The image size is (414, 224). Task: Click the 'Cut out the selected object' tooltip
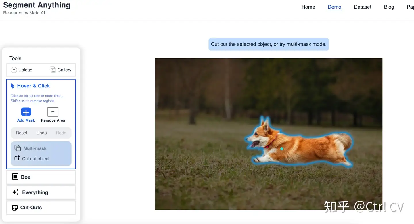(x=269, y=44)
